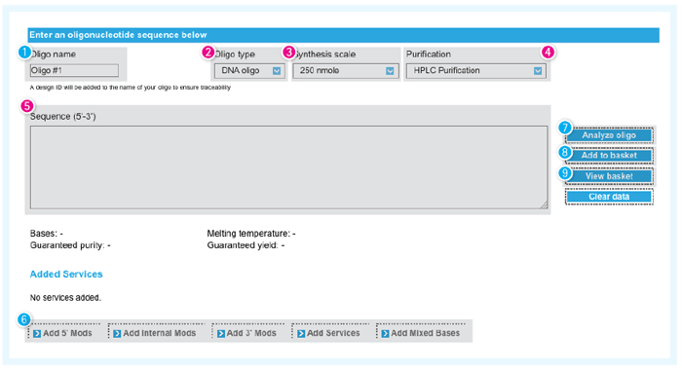The image size is (682, 370).
Task: Open Add 3' Mods
Action: coord(247,333)
